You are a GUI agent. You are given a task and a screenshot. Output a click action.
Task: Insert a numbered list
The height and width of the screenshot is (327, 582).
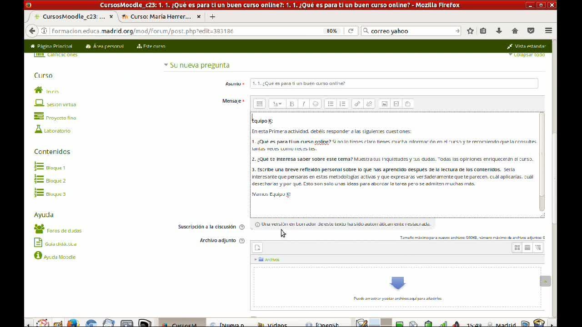coord(342,104)
